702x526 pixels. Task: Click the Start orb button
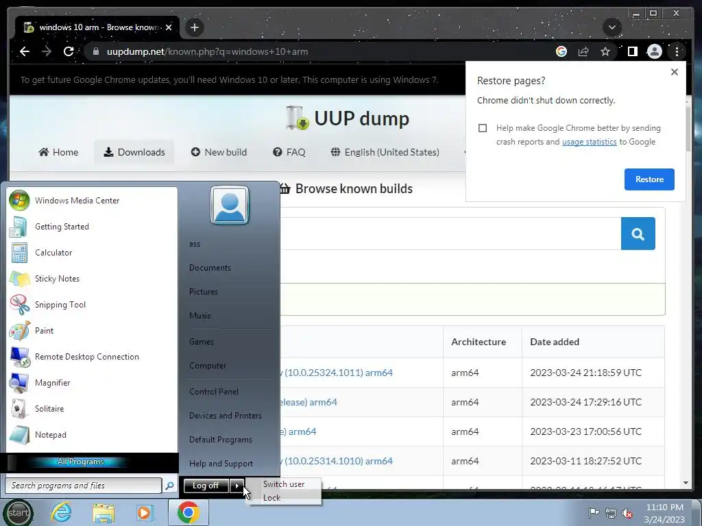(19, 512)
